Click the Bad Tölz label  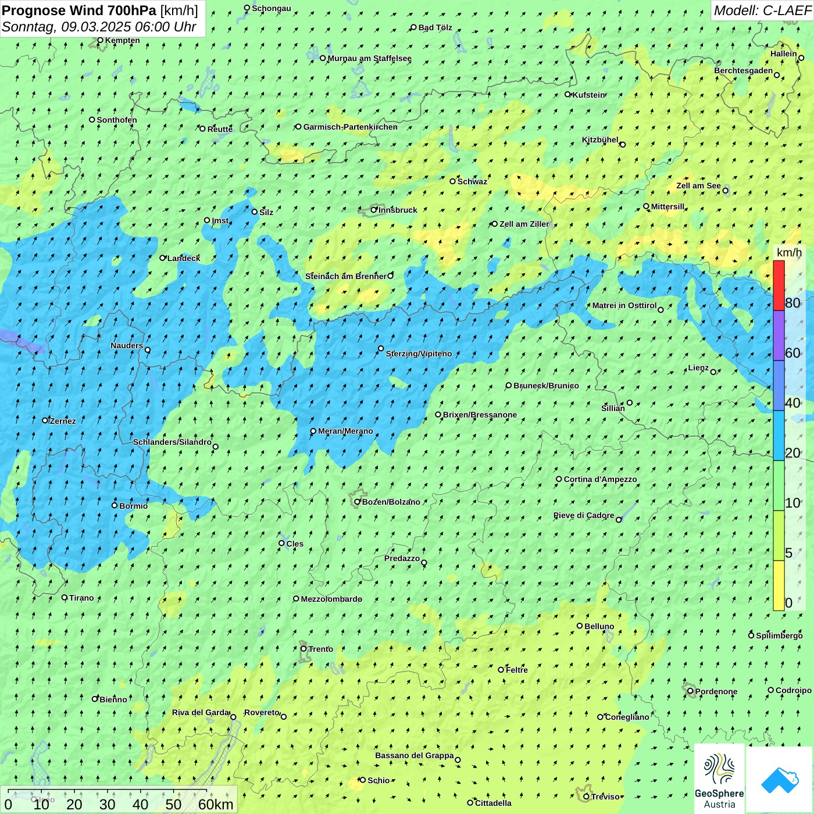pos(435,27)
